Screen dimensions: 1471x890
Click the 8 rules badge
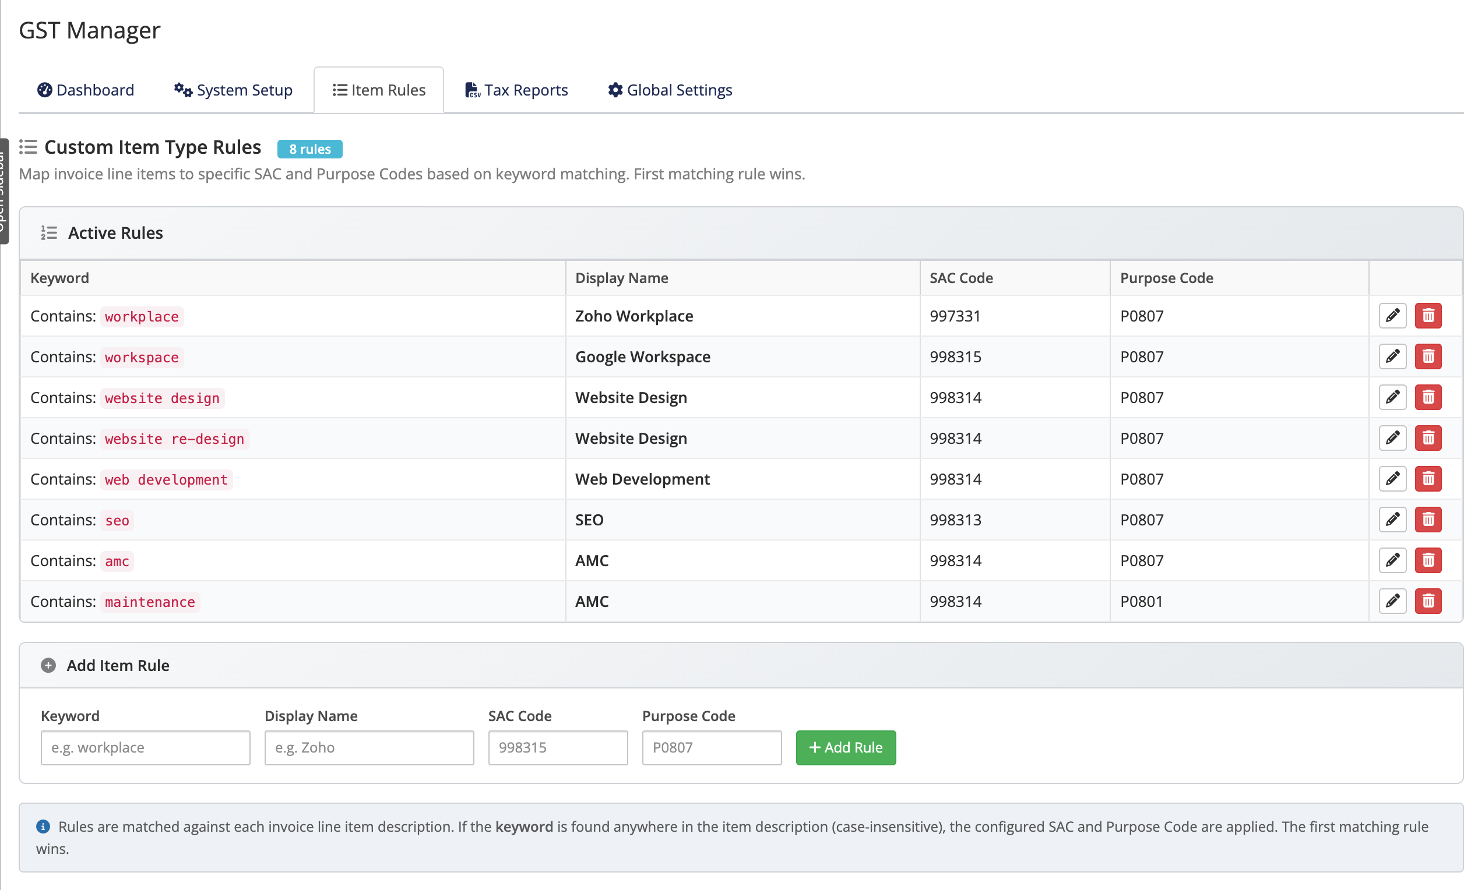310,149
